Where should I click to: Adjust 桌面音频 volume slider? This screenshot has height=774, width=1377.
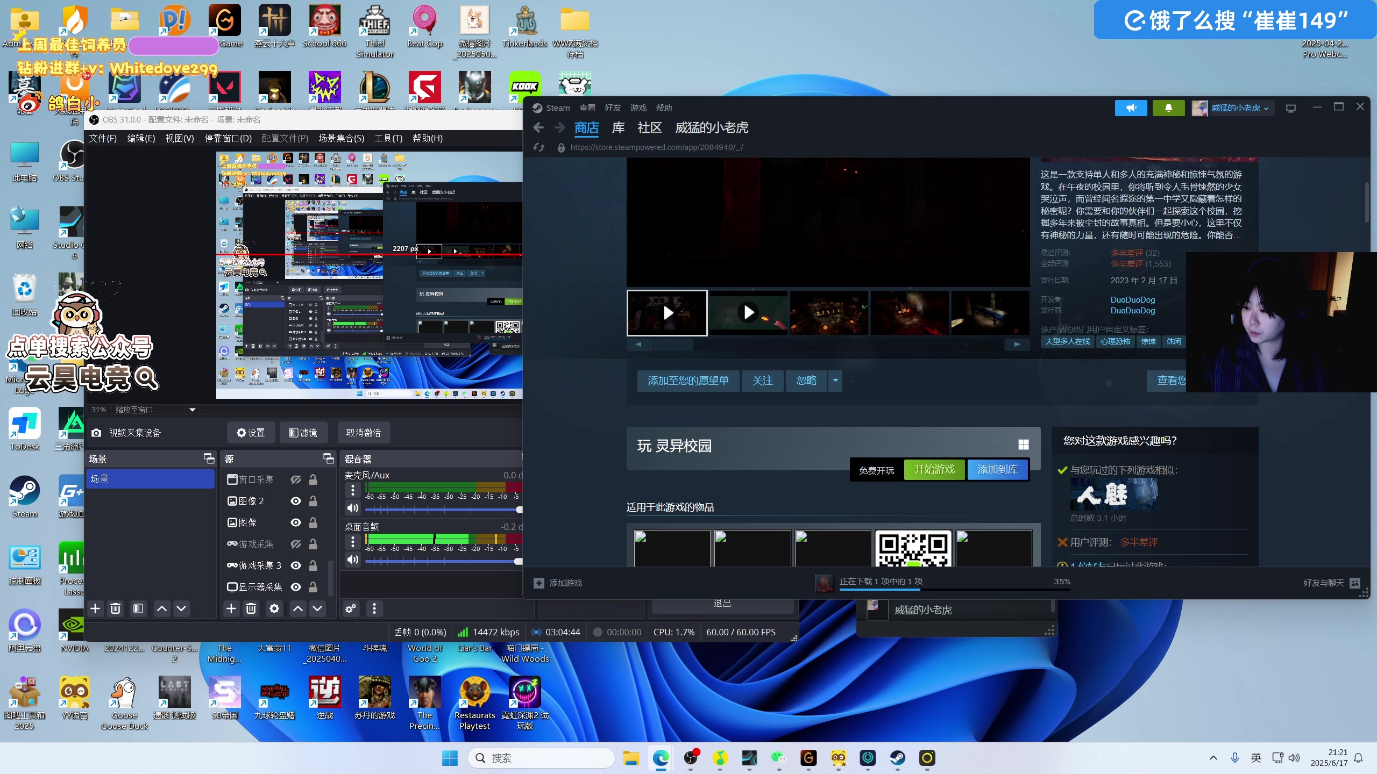coord(443,561)
